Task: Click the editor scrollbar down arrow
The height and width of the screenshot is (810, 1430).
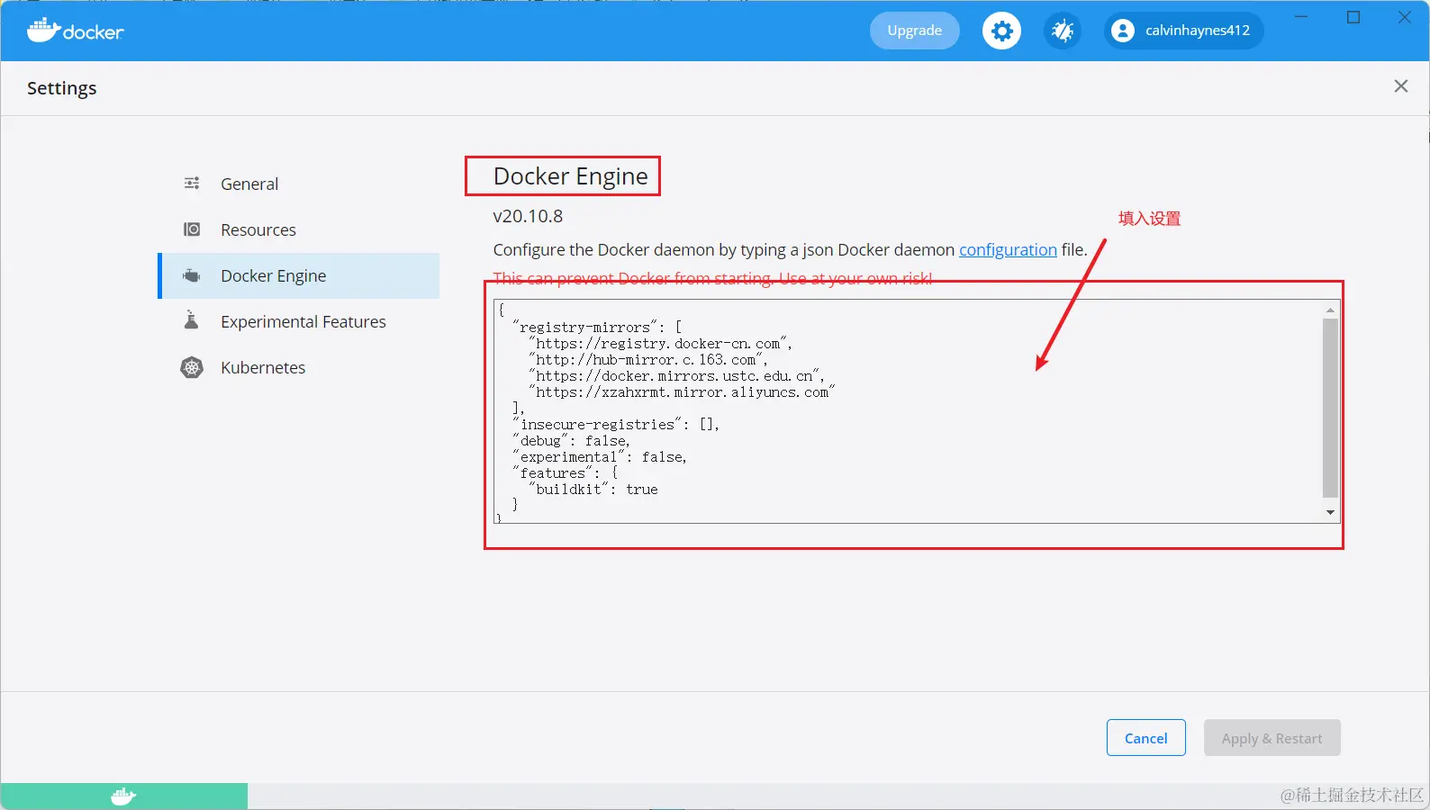Action: coord(1330,512)
